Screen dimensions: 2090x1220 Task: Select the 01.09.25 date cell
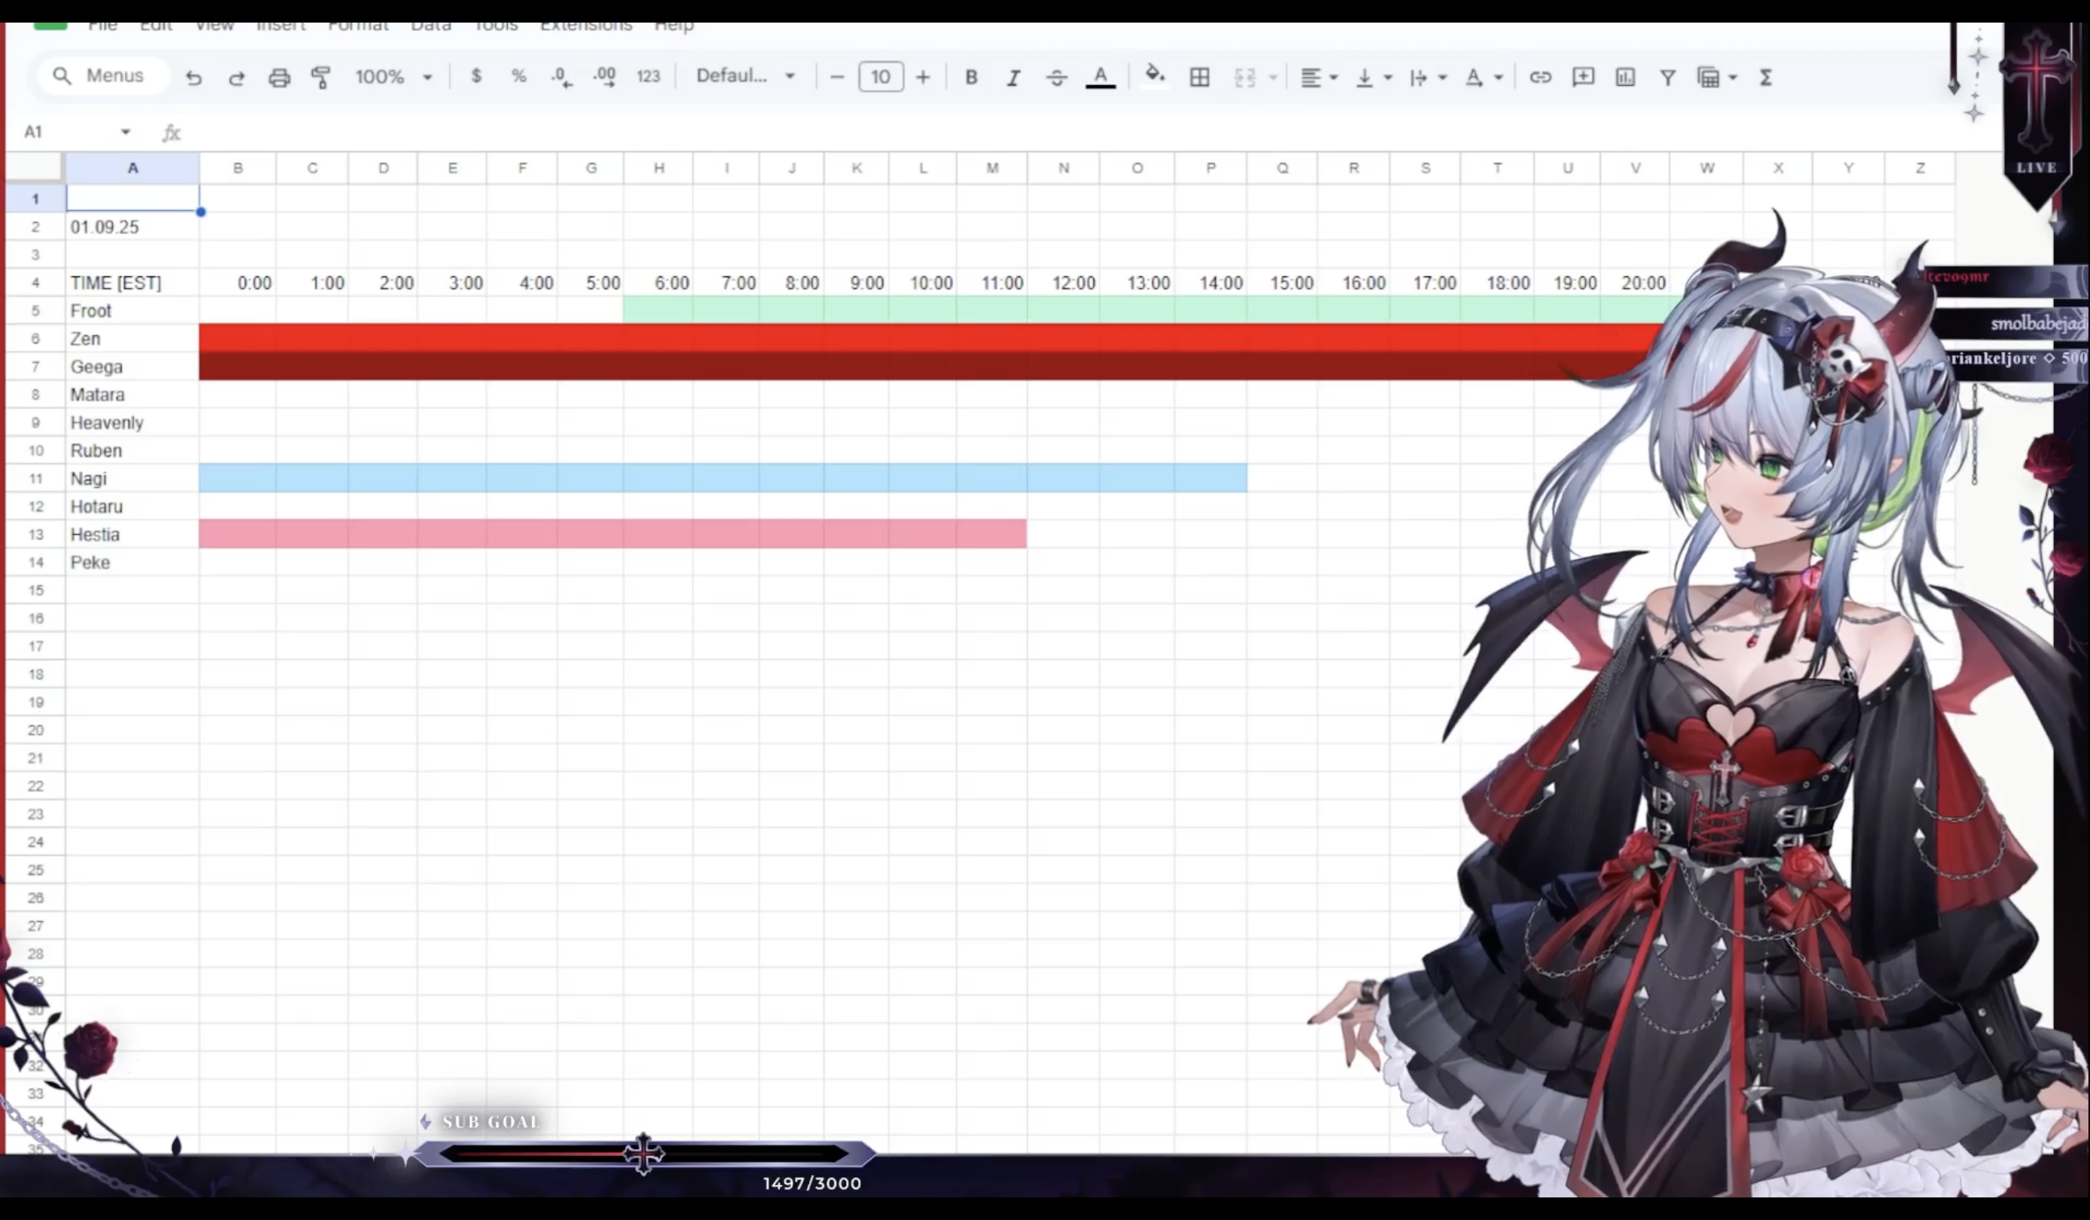point(133,227)
